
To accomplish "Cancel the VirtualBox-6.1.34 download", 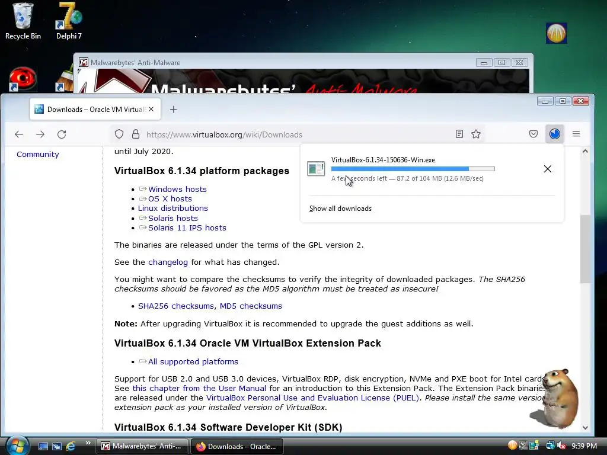I will pos(547,169).
